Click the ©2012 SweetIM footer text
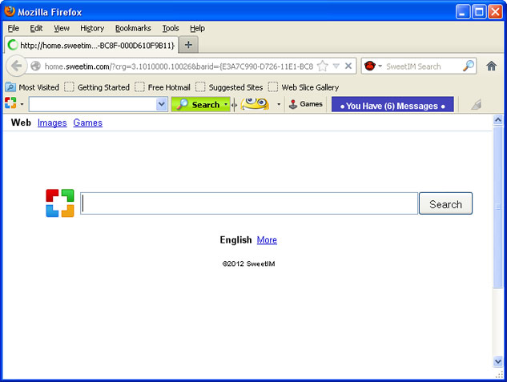507x382 pixels. pyautogui.click(x=248, y=263)
